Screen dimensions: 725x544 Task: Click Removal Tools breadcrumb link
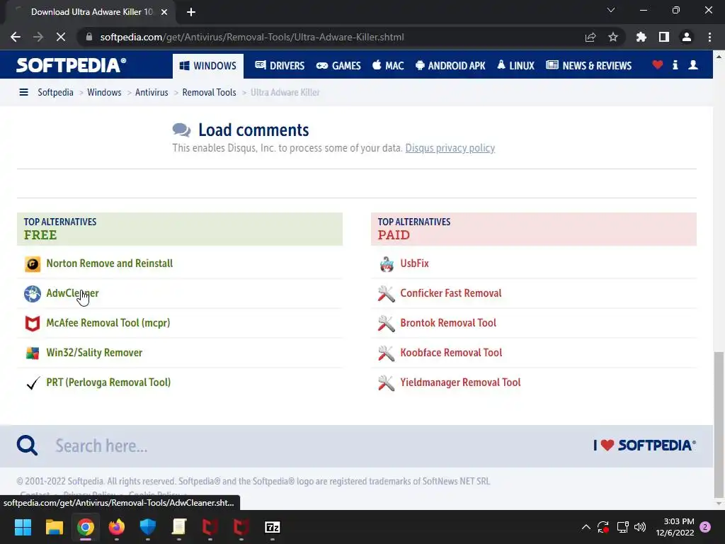point(209,93)
